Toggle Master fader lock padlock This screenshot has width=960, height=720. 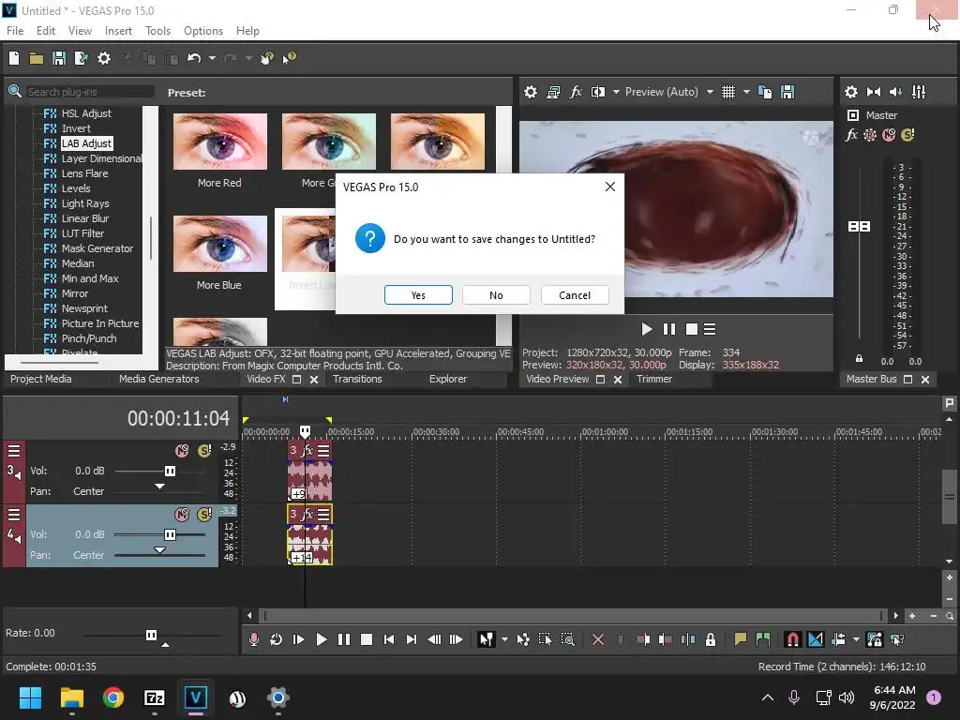coord(859,359)
